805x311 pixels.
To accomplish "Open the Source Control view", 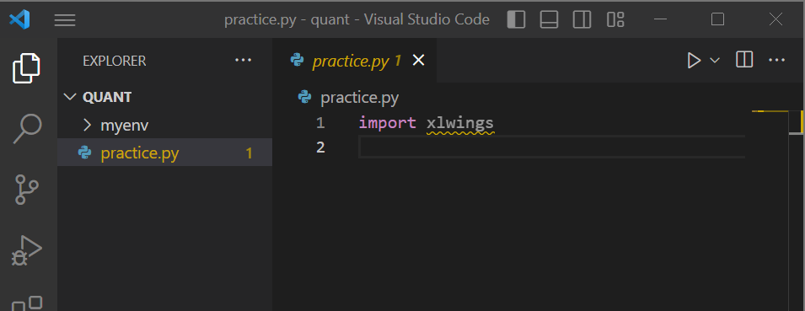I will tap(27, 190).
